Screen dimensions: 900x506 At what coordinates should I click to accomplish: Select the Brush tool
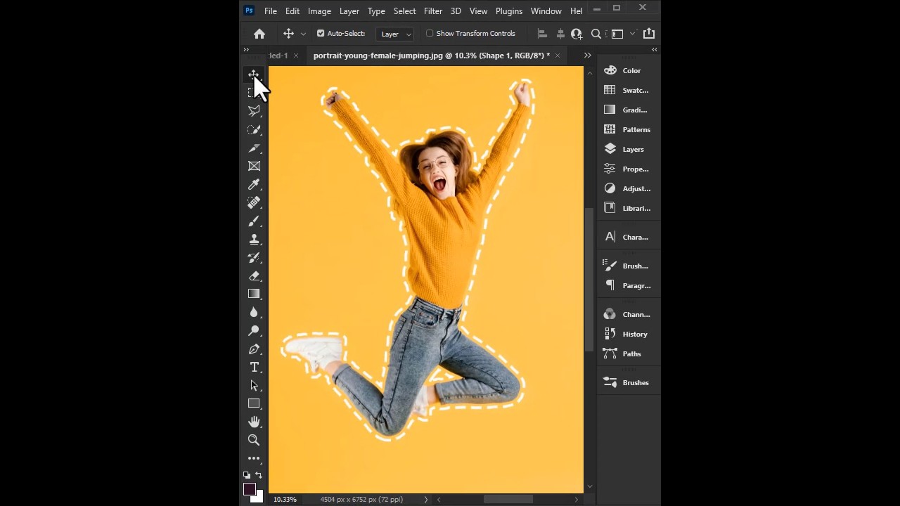pyautogui.click(x=254, y=221)
